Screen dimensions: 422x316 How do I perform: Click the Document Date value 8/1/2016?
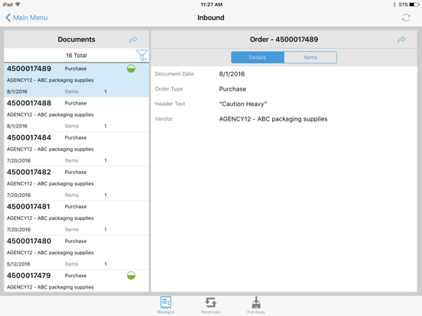(232, 74)
